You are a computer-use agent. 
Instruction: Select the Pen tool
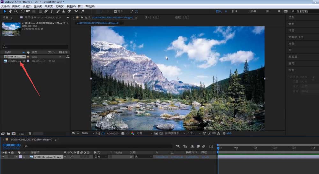pyautogui.click(x=46, y=11)
